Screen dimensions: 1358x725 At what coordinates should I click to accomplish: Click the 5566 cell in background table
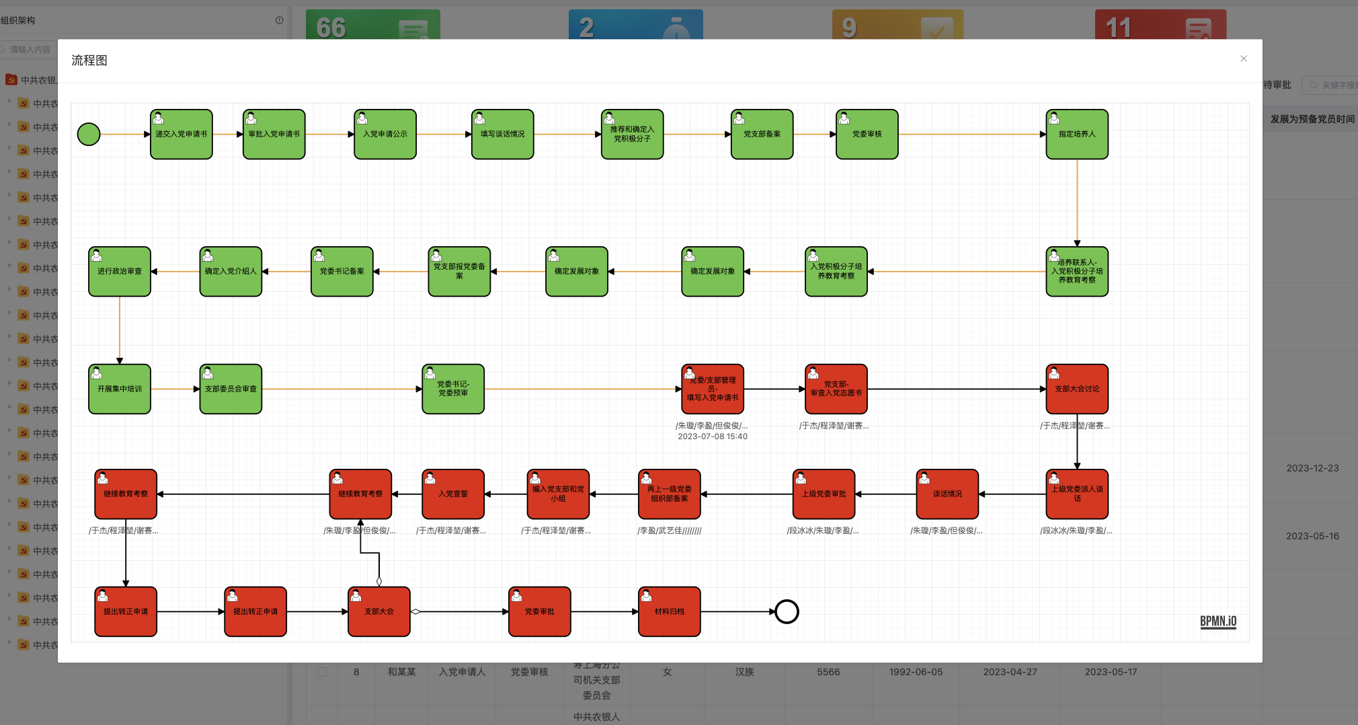pyautogui.click(x=828, y=672)
